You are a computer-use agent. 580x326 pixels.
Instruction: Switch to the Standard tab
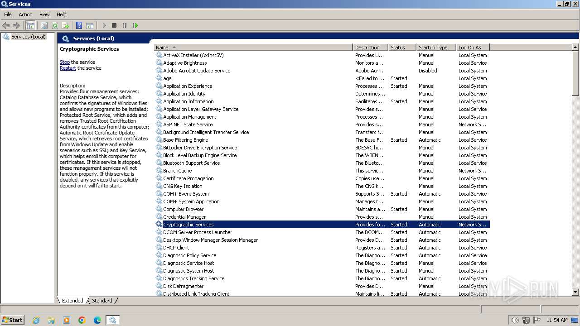102,301
